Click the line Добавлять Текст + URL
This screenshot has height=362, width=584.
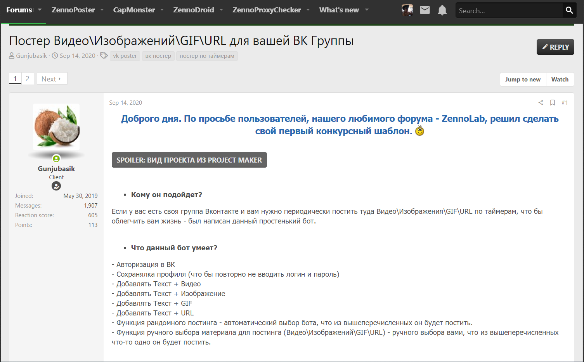152,313
